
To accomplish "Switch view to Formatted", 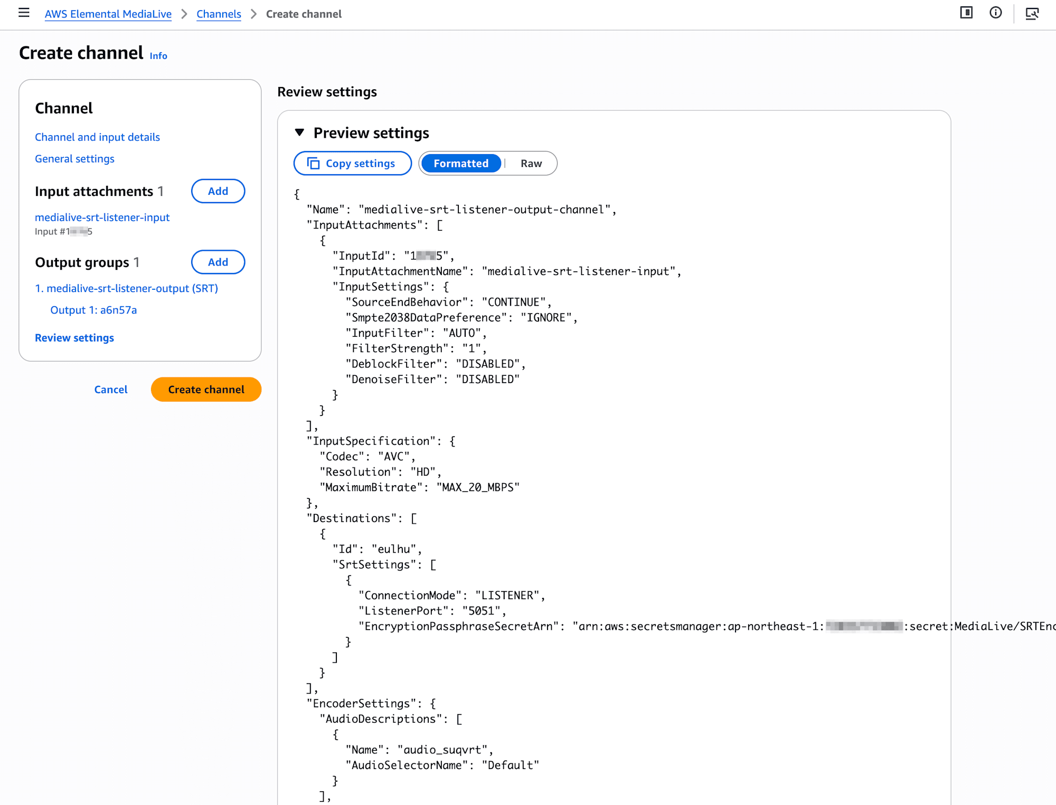I will pyautogui.click(x=461, y=163).
